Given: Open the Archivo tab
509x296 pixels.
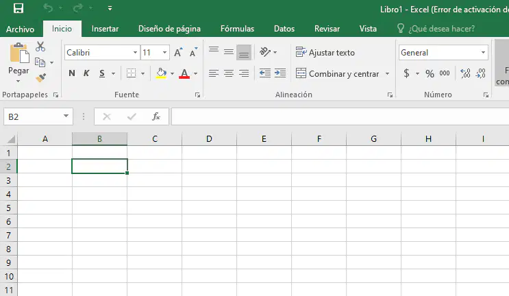Looking at the screenshot, I should click(x=20, y=29).
